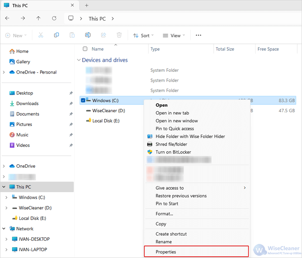Click the Rename toolbar icon
The image size is (302, 258).
click(x=88, y=35)
